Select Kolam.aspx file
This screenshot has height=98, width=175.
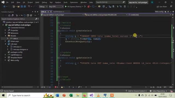click(14, 41)
